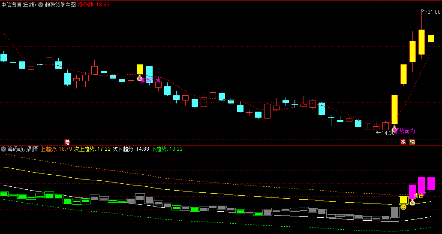Screen dimensions: 442x234
Task: Click the 港 marker below the chart
Action: pos(67,142)
